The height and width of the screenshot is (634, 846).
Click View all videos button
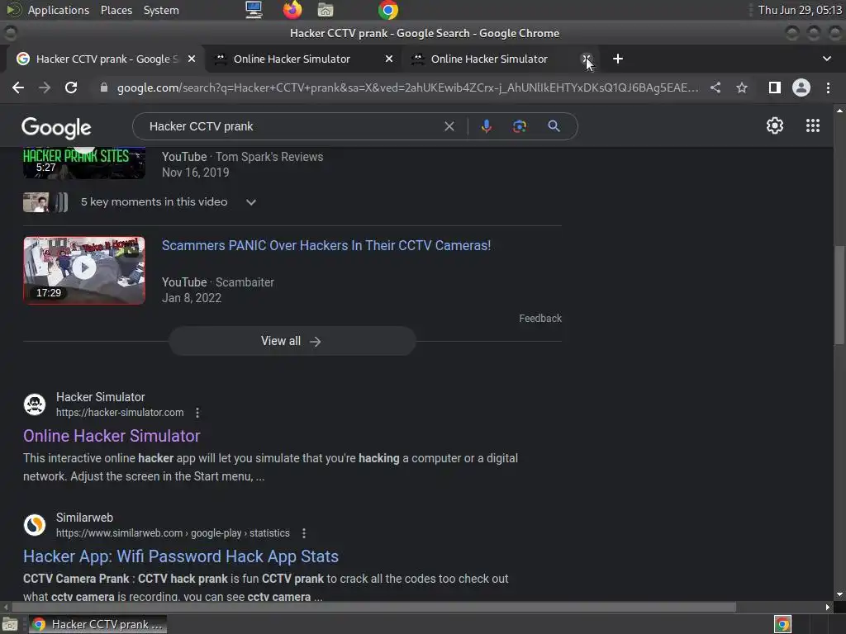[x=292, y=341]
